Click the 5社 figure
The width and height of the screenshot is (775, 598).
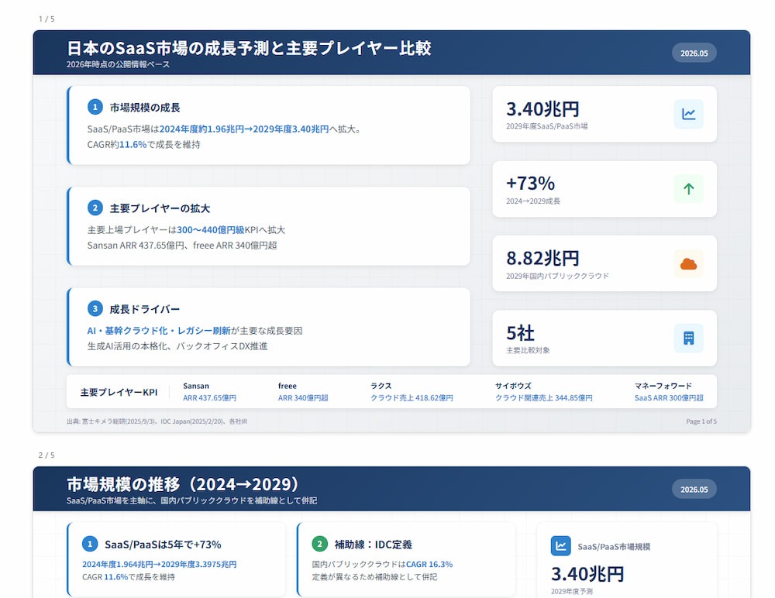[x=521, y=332]
